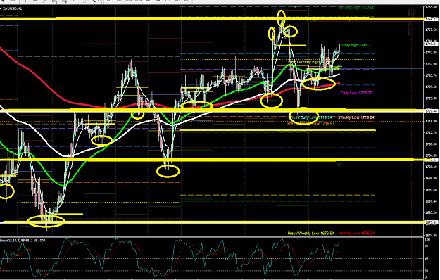
Task: Click the 1716.90 price axis value
Action: [432, 121]
